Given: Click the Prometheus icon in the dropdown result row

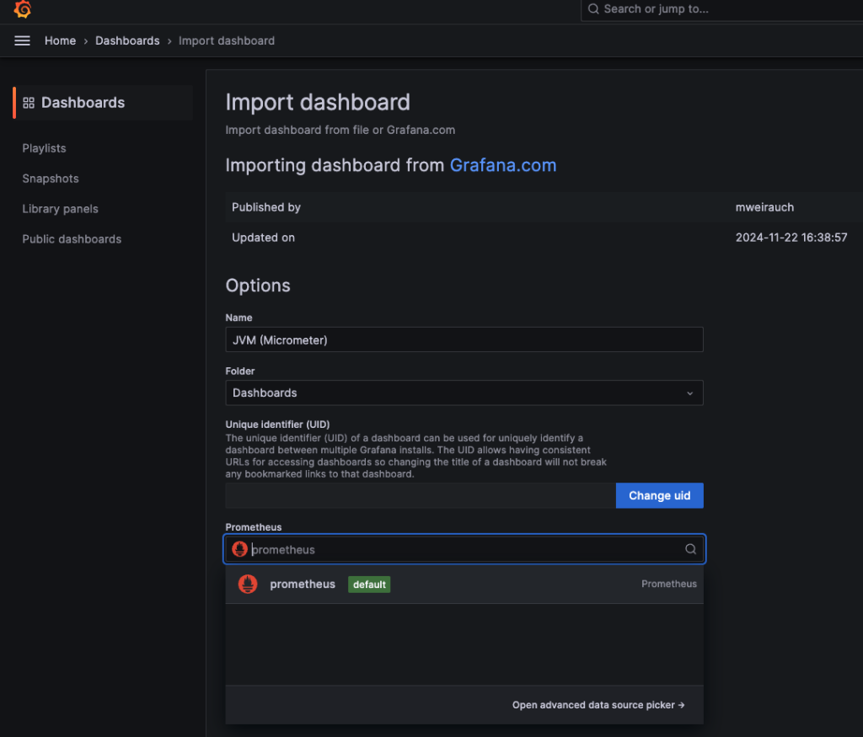Looking at the screenshot, I should (248, 584).
